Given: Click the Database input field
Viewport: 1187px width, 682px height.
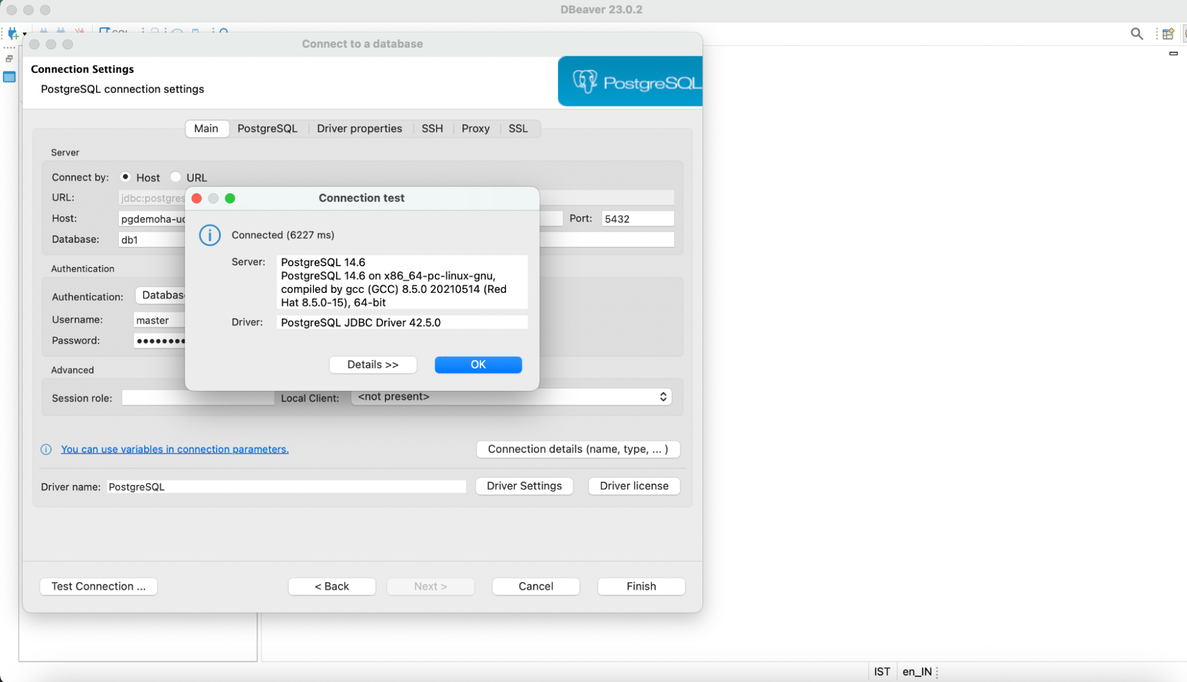Looking at the screenshot, I should [152, 239].
